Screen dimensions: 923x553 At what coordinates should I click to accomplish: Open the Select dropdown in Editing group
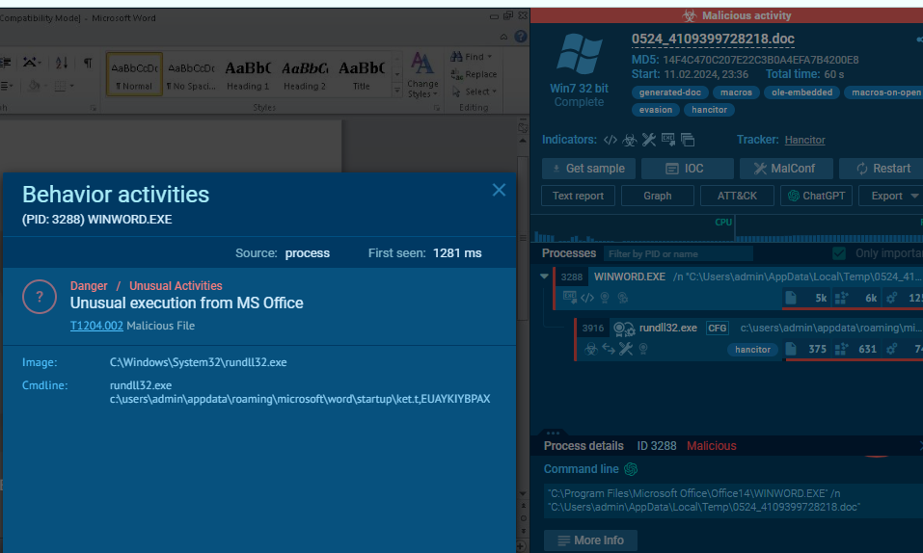475,92
